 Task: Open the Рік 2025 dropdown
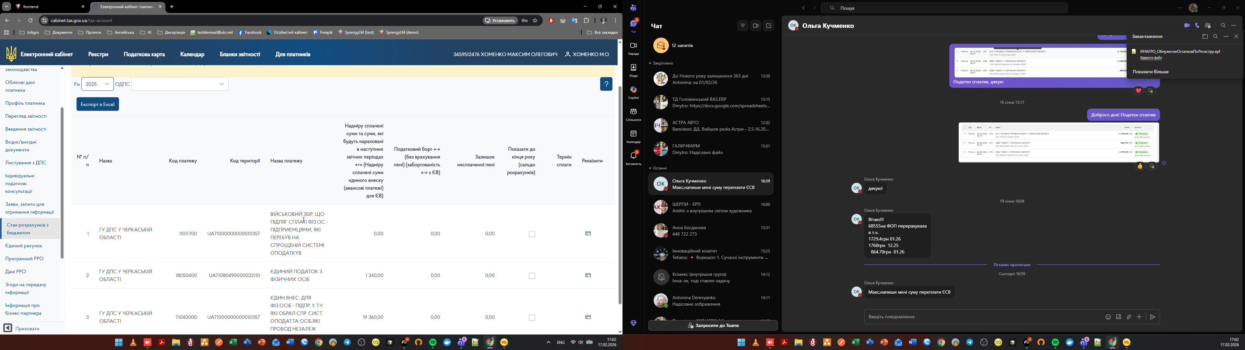click(98, 84)
